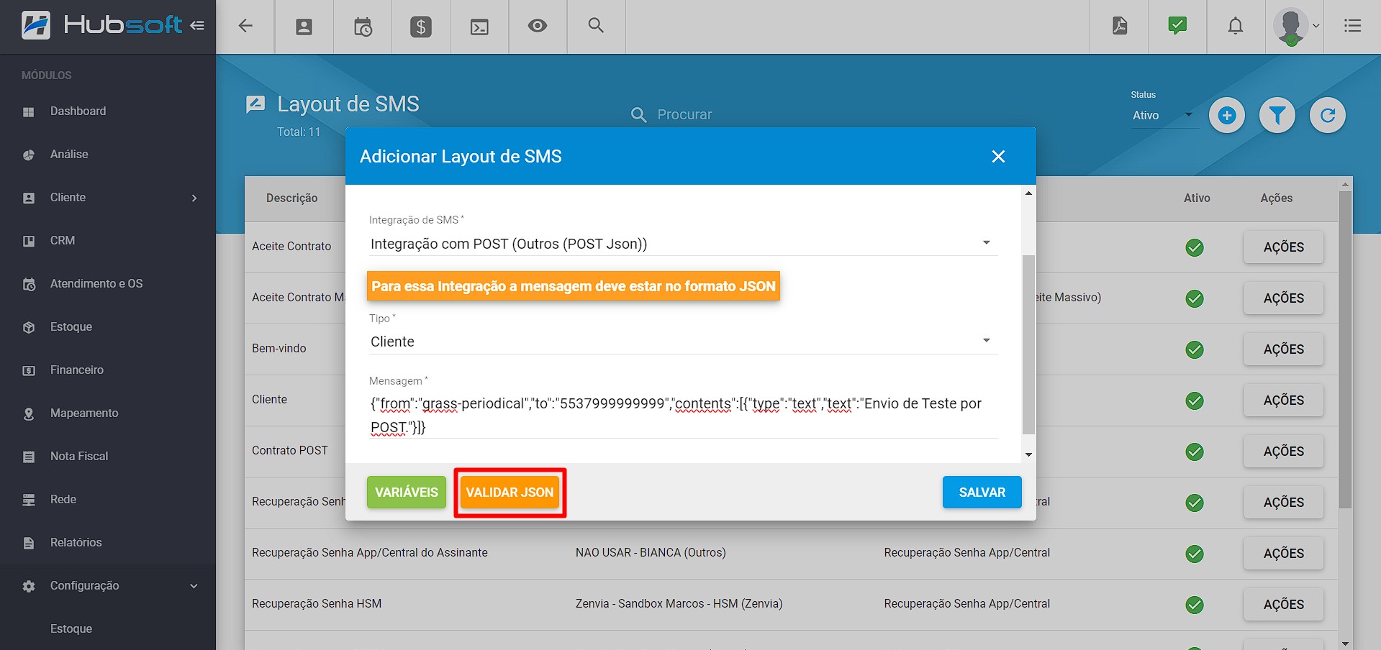Toggle Ativo check for Aceite Contrato

pyautogui.click(x=1195, y=247)
